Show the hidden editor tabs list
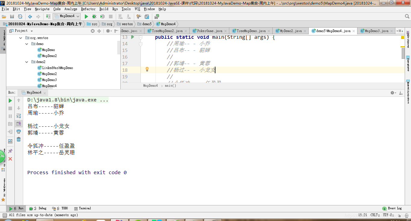 pyautogui.click(x=400, y=31)
